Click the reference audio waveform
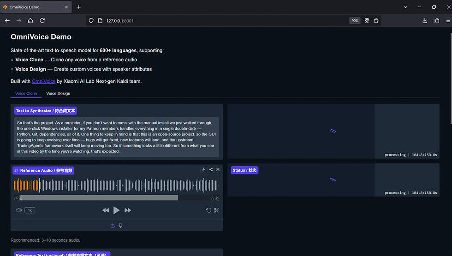This screenshot has height=256, width=452. tap(116, 185)
